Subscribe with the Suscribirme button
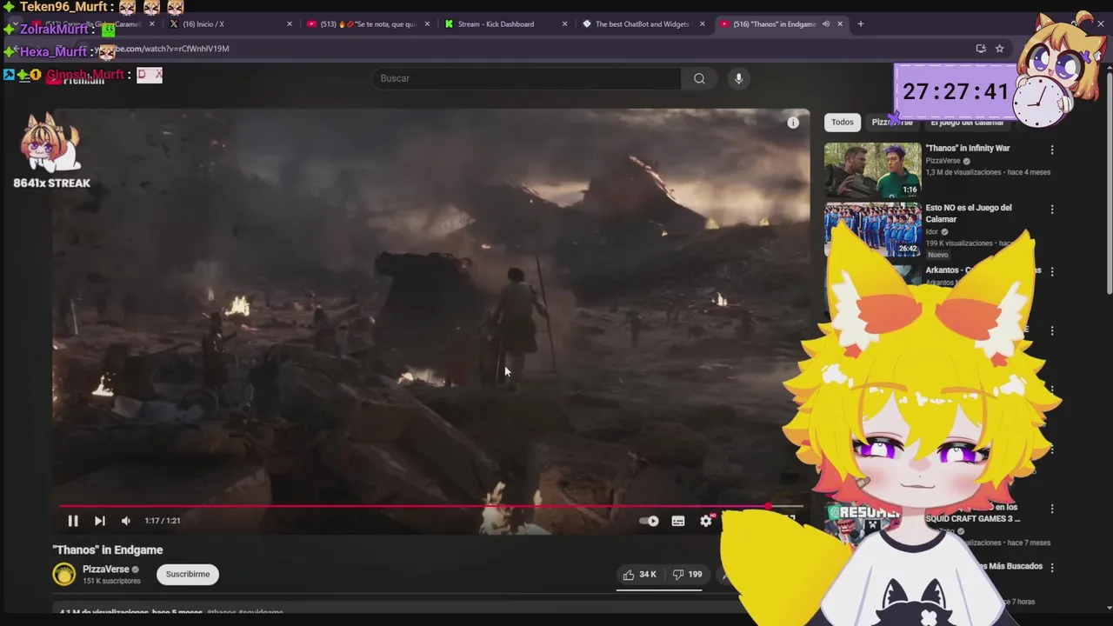 pos(188,574)
